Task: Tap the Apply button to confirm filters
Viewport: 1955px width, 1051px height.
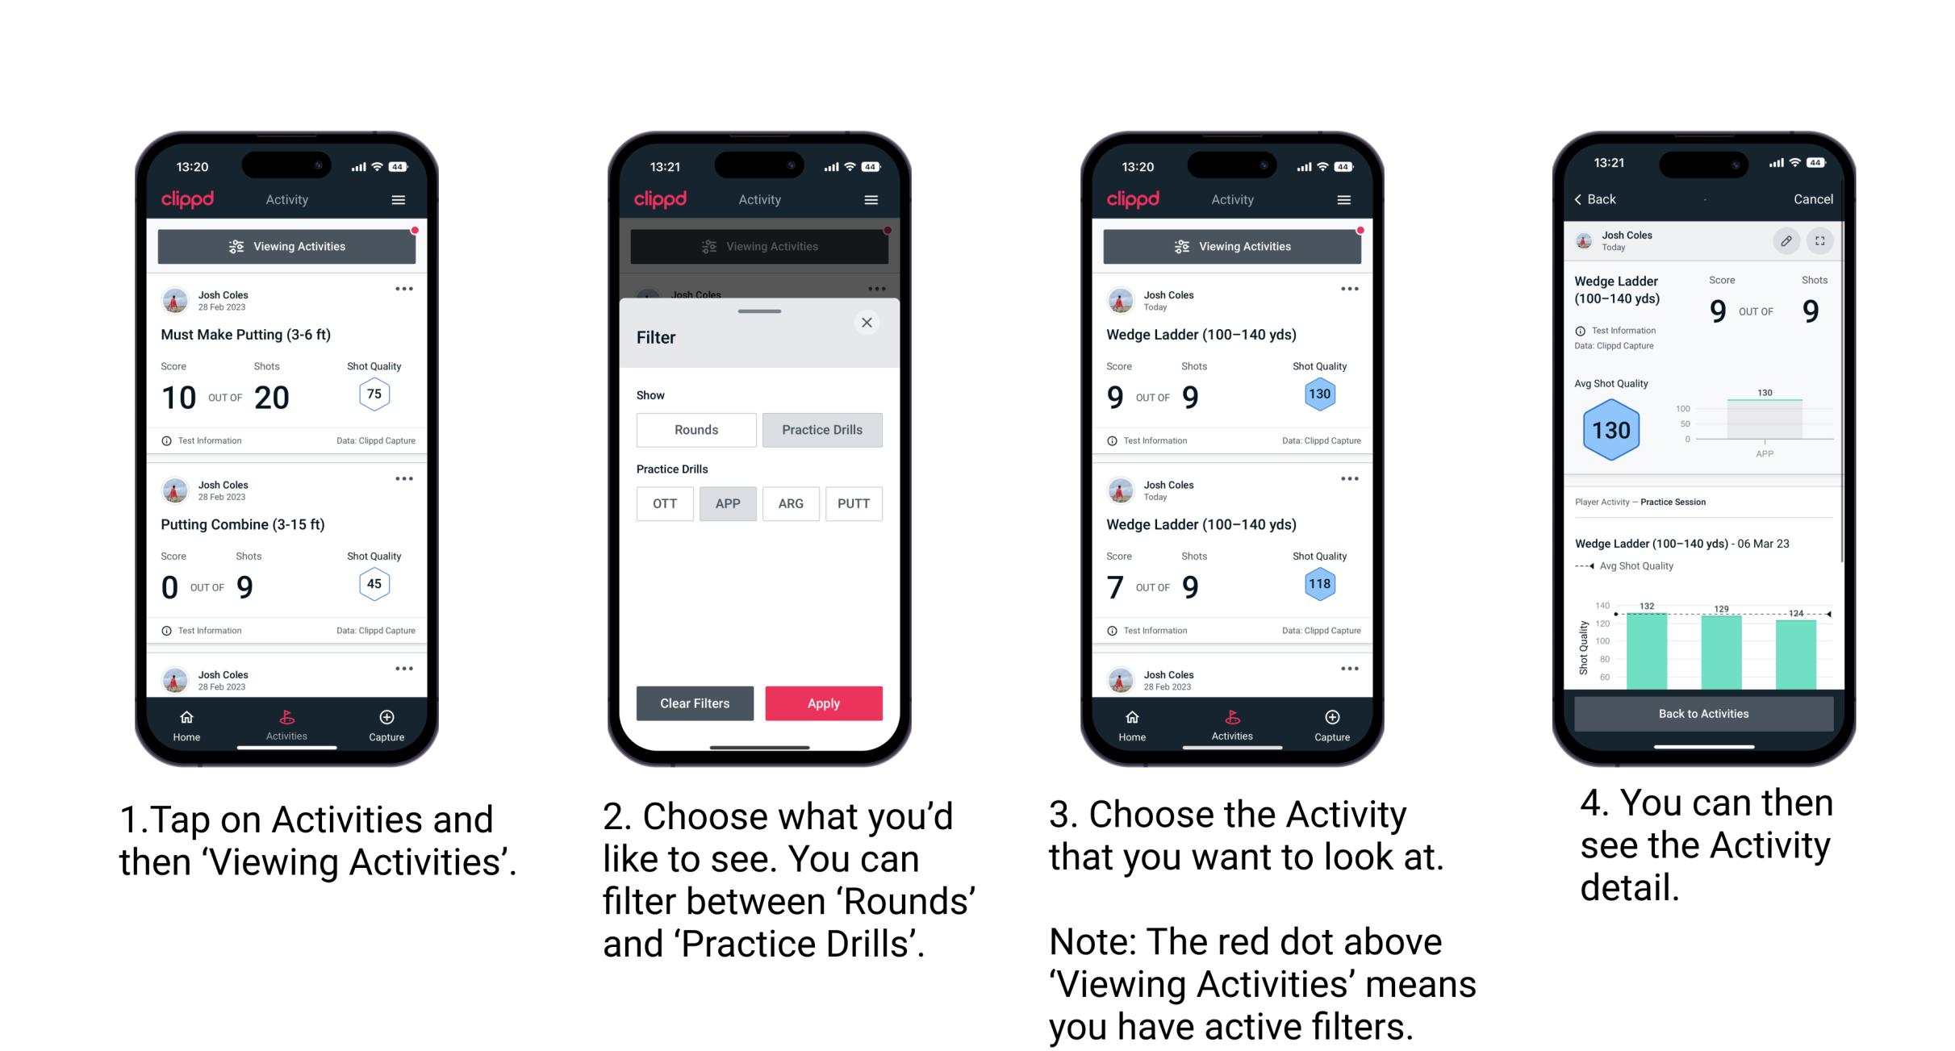Action: click(x=822, y=703)
